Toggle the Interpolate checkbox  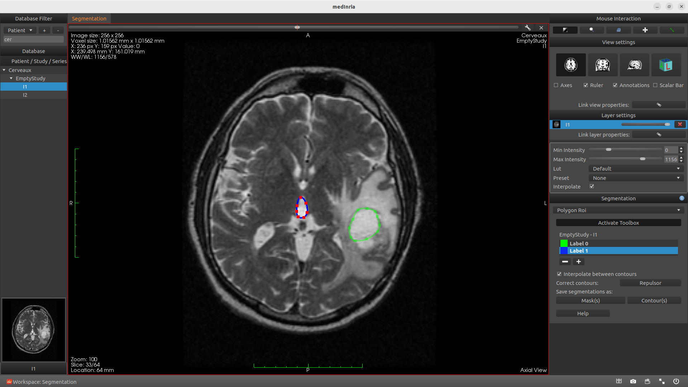592,186
